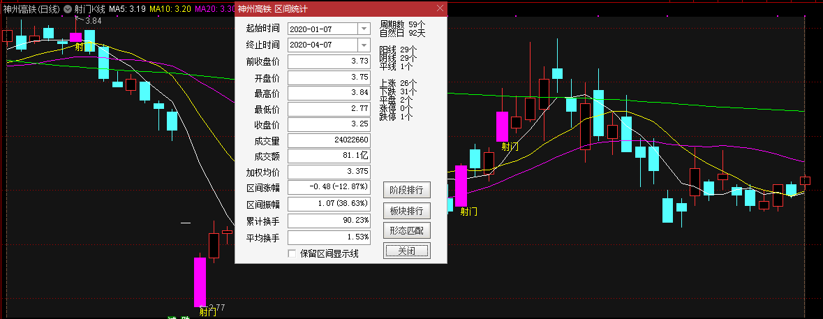Click the 阶段排行 button
The image size is (823, 319).
click(x=407, y=189)
